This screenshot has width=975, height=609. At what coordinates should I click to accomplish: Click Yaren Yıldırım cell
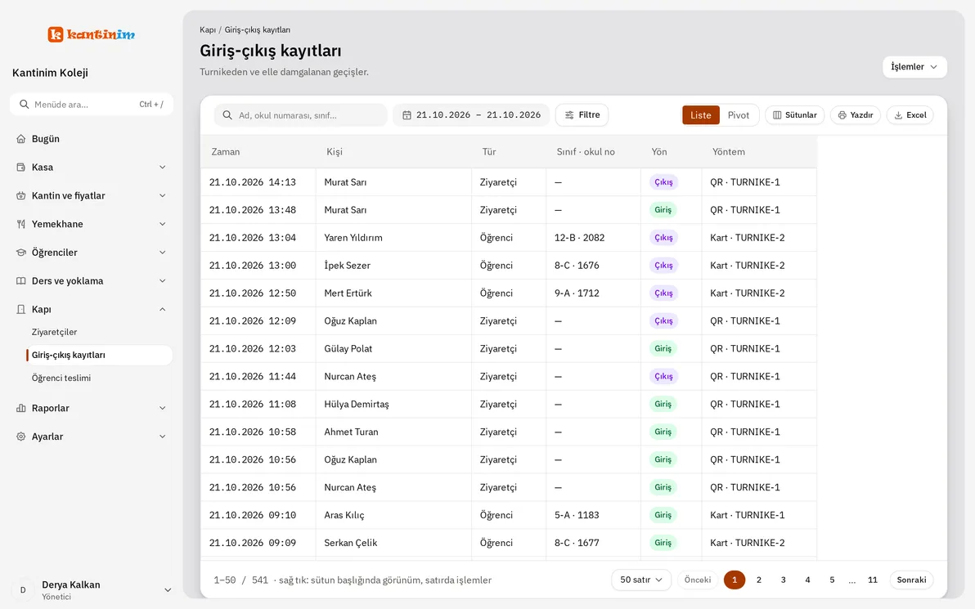pos(393,237)
